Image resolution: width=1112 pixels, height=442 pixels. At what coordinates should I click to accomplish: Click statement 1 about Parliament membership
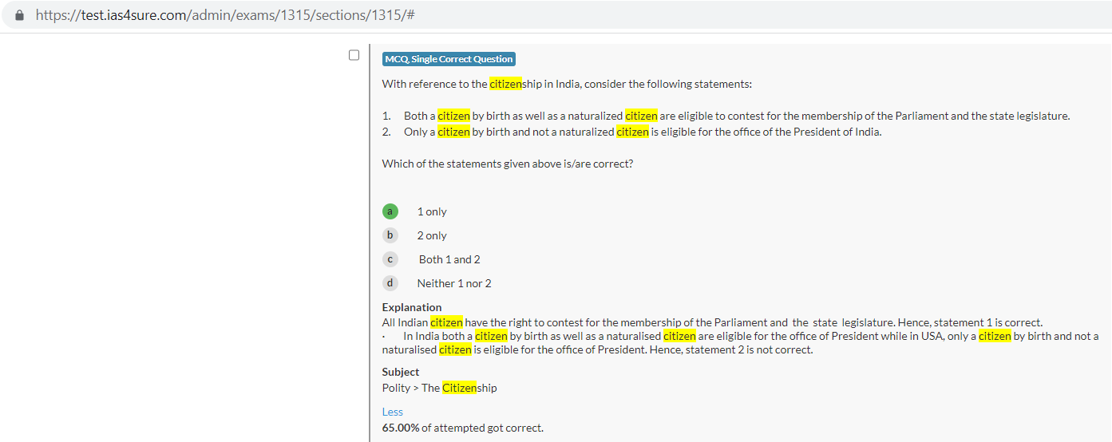736,116
